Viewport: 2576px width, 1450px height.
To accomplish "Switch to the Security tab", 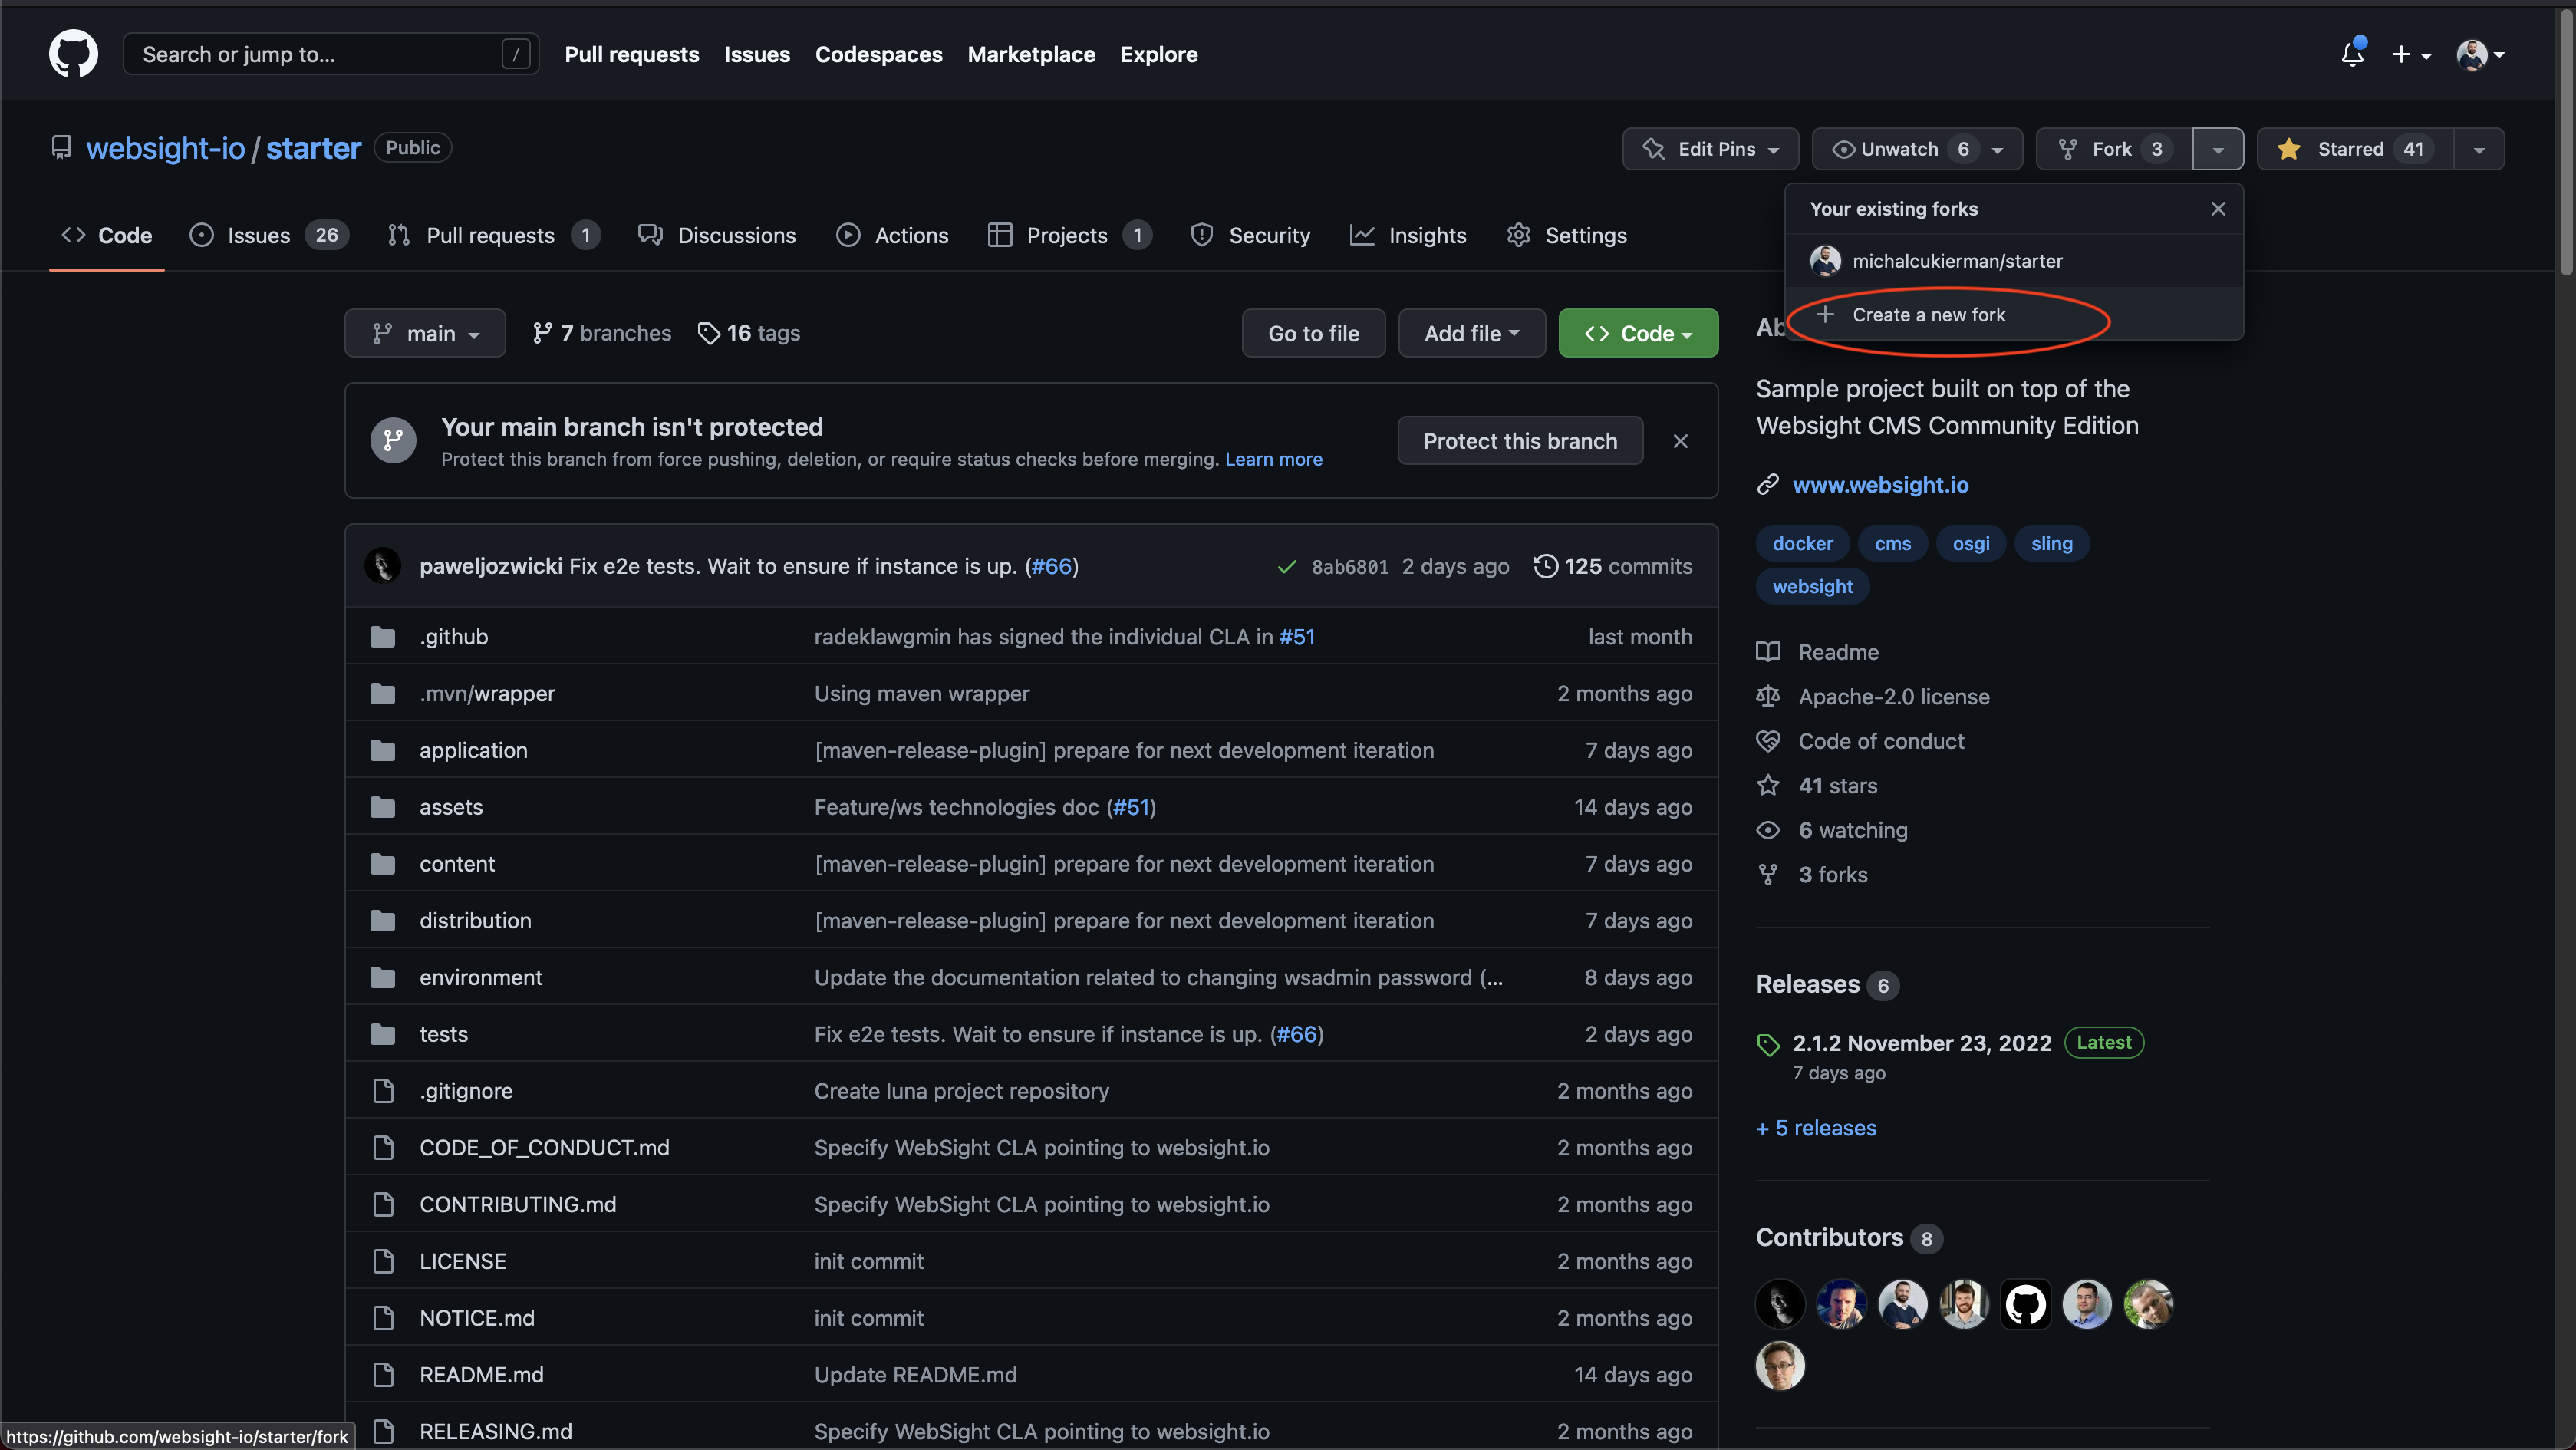I will [1250, 235].
